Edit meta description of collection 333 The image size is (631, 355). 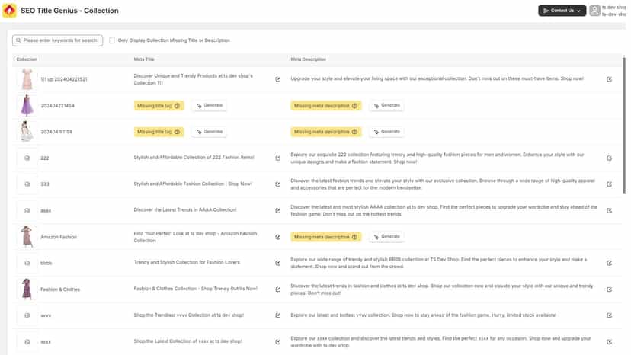[x=609, y=184]
